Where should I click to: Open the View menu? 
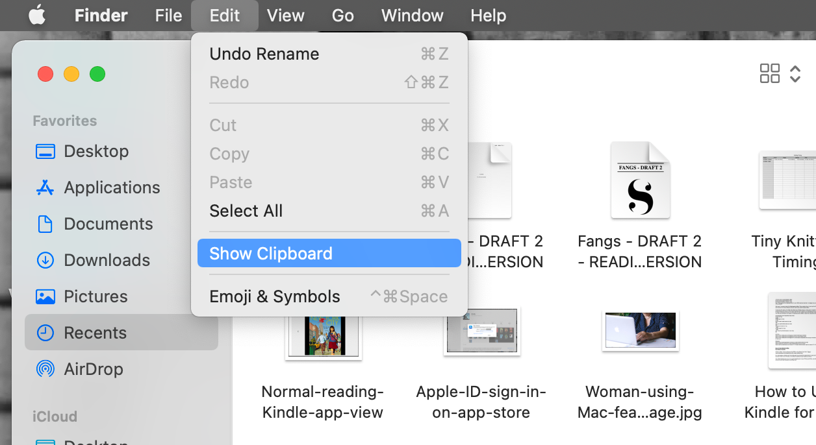(x=286, y=15)
